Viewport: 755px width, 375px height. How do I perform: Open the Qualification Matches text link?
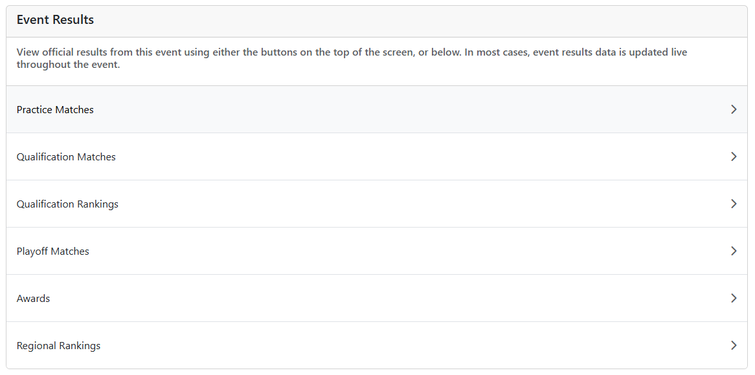coord(66,157)
